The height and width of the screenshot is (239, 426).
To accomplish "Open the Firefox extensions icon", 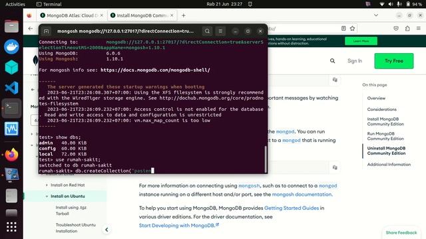I will point(407,29).
